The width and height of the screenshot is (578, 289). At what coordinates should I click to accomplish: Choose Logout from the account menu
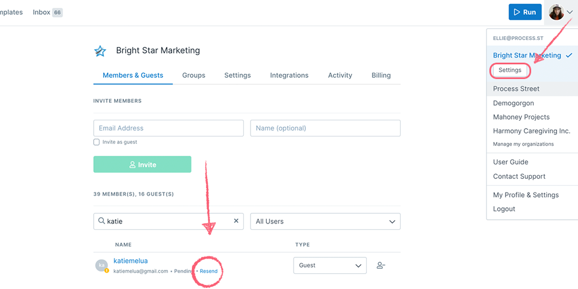(504, 209)
